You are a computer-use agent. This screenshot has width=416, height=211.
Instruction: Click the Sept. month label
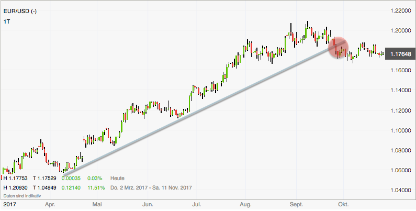(x=296, y=205)
